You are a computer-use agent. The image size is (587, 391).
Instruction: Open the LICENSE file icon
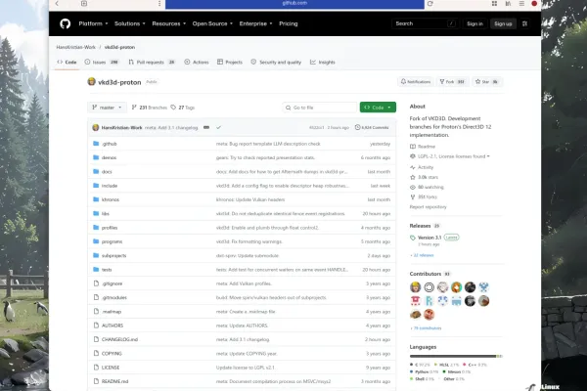tap(96, 368)
